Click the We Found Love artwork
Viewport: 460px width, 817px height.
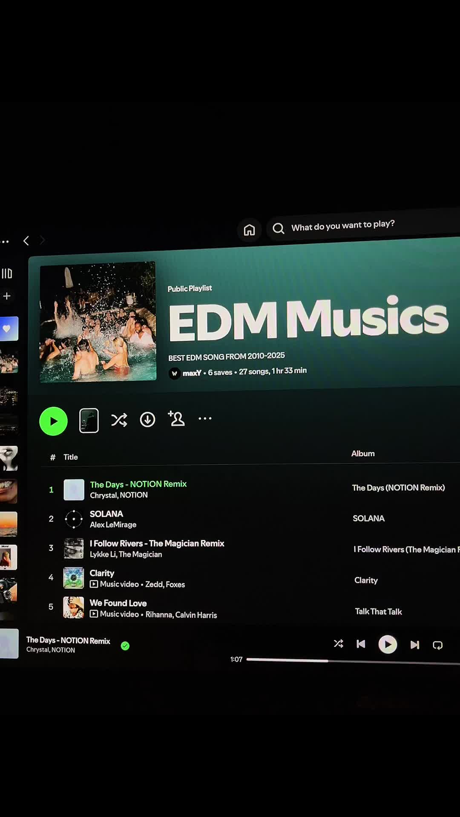coord(74,607)
